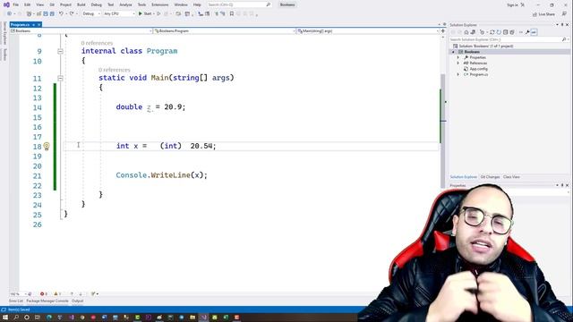Screen dimensions: 573x322
Task: Click the lightbulb quick actions icon
Action: pos(47,146)
